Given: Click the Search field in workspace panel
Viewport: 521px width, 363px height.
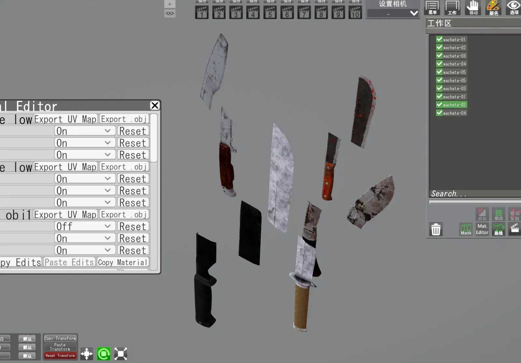Looking at the screenshot, I should pyautogui.click(x=475, y=194).
